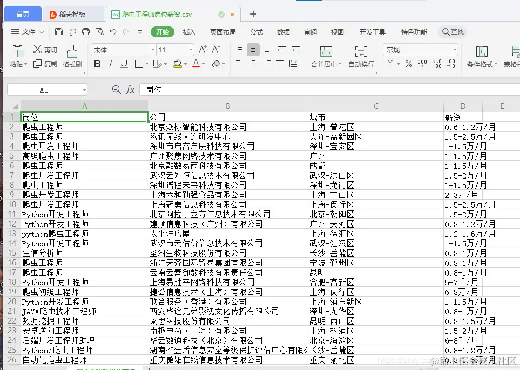Click the Print icon in quick toolbar
The height and width of the screenshot is (370, 520).
point(85,32)
